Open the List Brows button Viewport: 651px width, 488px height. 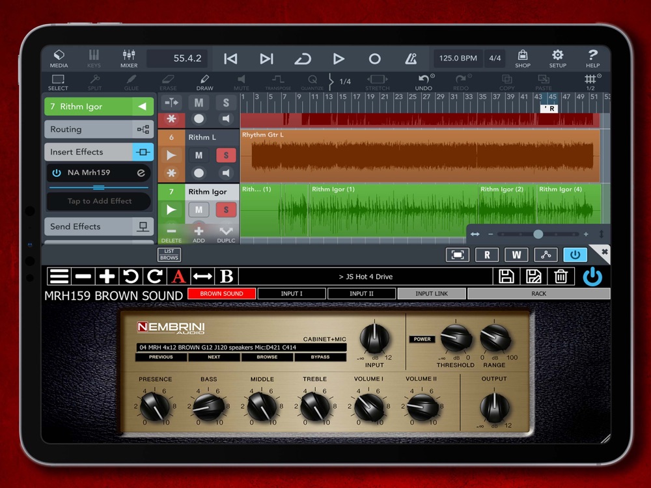(x=169, y=254)
